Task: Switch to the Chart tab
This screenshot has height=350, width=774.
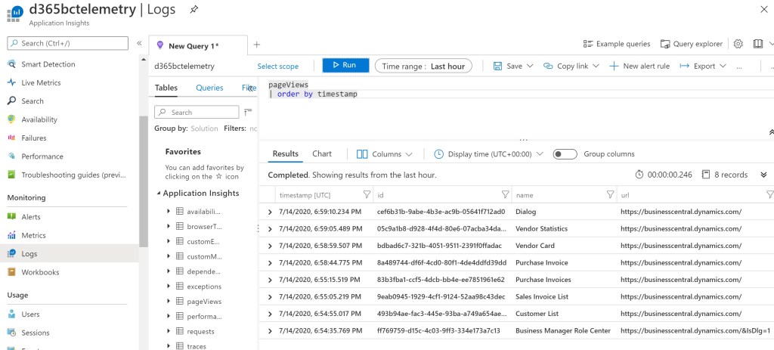Action: pos(322,153)
